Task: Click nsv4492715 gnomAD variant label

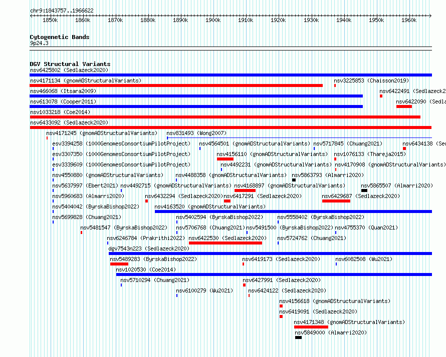Action: 176,185
